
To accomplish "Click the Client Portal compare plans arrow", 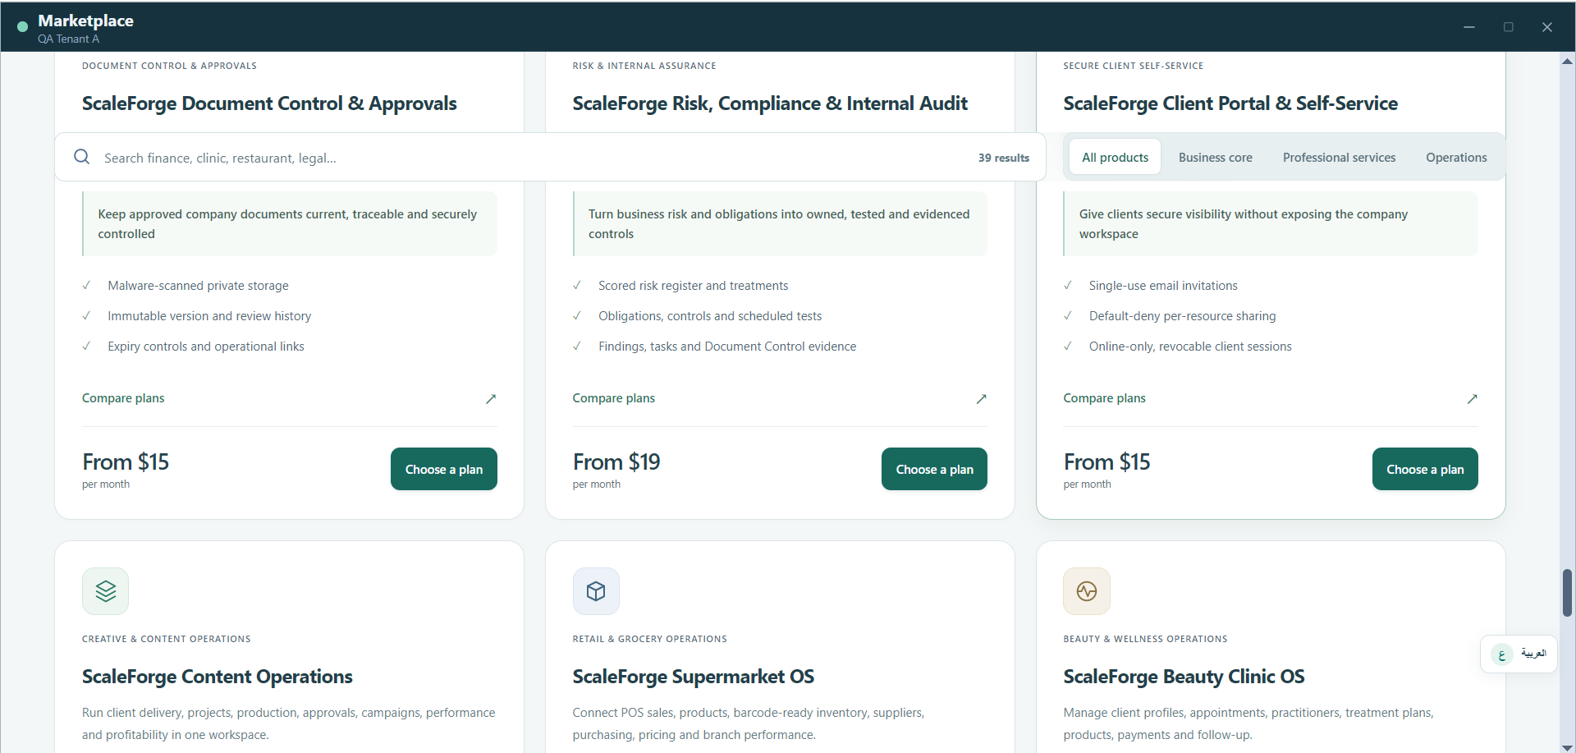I will (x=1472, y=399).
